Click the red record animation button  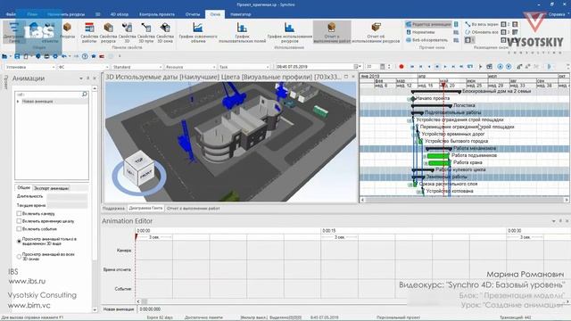tap(401, 67)
